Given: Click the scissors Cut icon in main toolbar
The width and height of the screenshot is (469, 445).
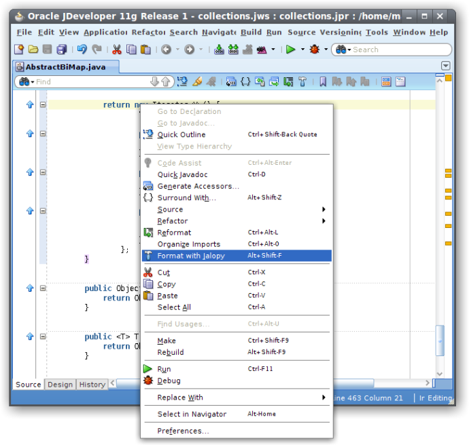Looking at the screenshot, I should pyautogui.click(x=117, y=50).
